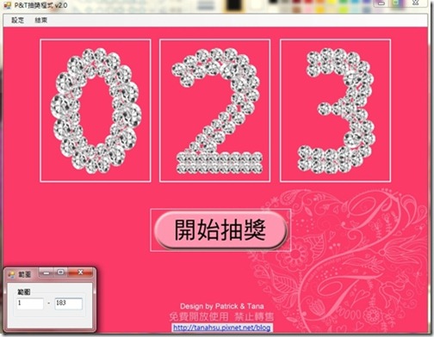The image size is (434, 337).
Task: Open the 設定 menu
Action: click(x=17, y=20)
